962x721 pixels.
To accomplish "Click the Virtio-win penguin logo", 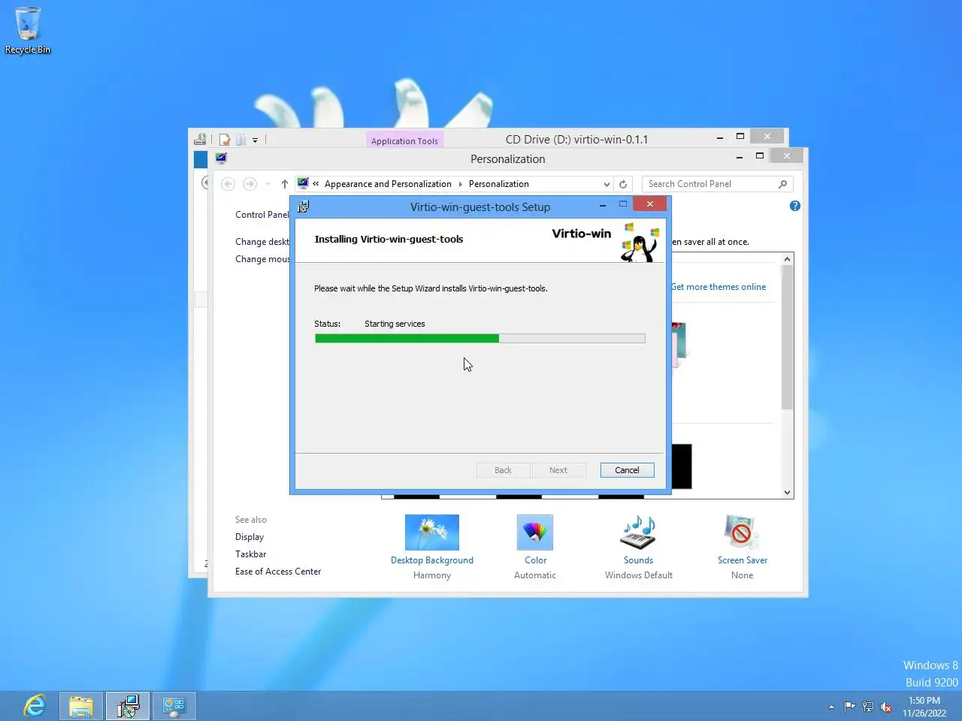I will point(640,242).
